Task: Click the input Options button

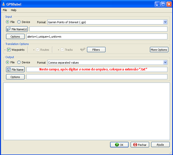Action: click(x=15, y=36)
